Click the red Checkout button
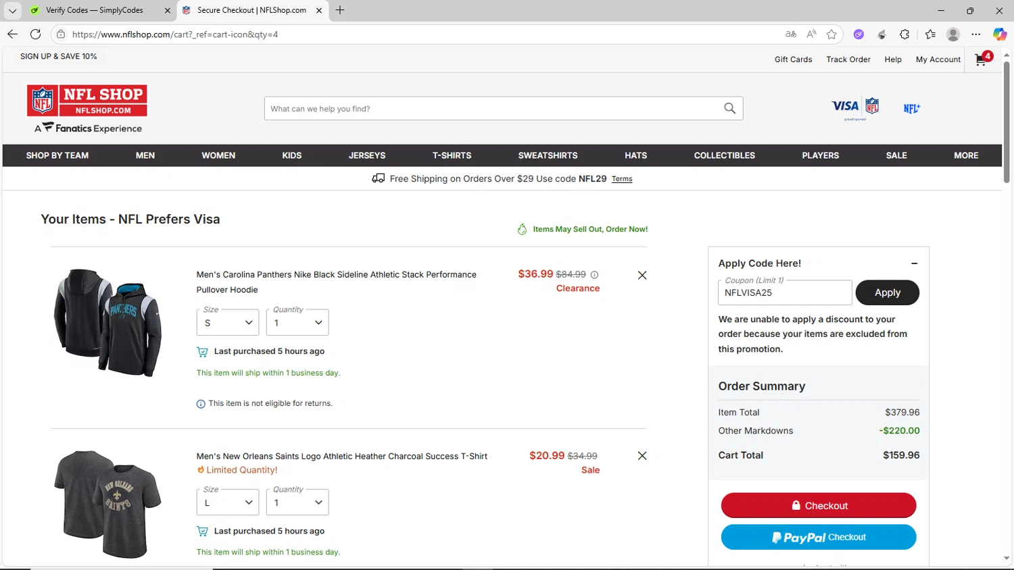The image size is (1014, 570). [819, 505]
